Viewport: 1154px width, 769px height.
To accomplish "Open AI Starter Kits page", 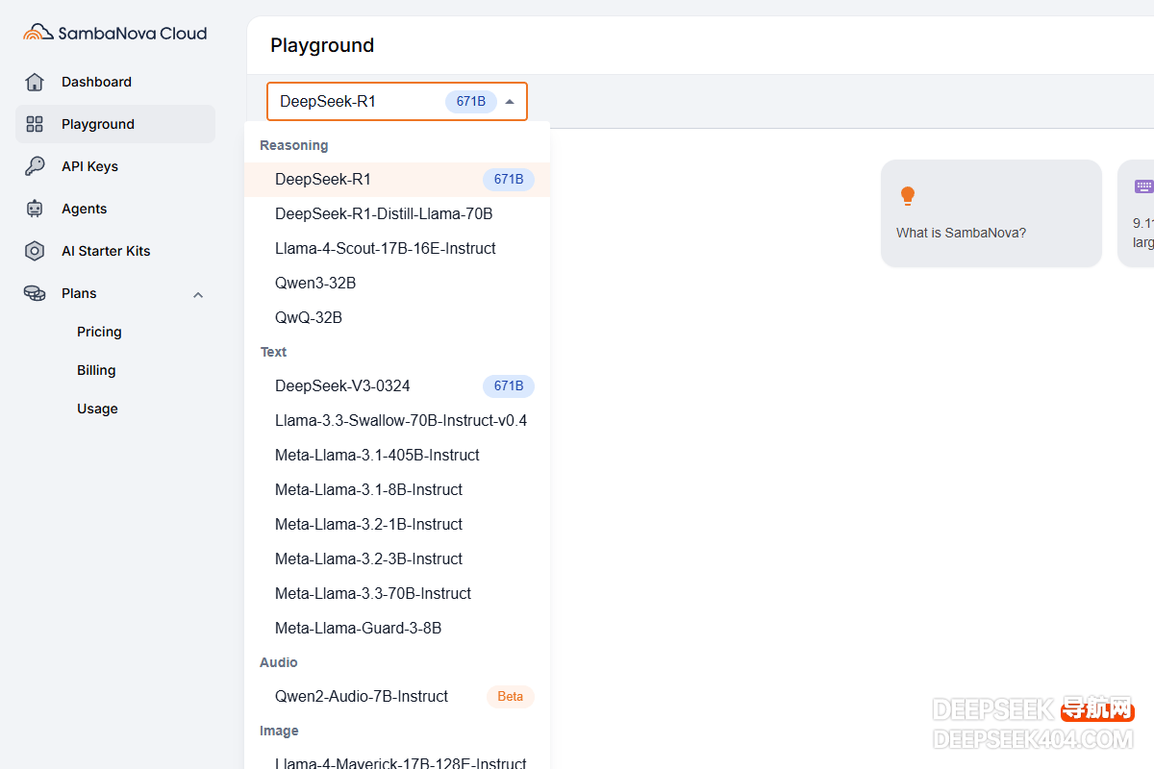I will (115, 251).
